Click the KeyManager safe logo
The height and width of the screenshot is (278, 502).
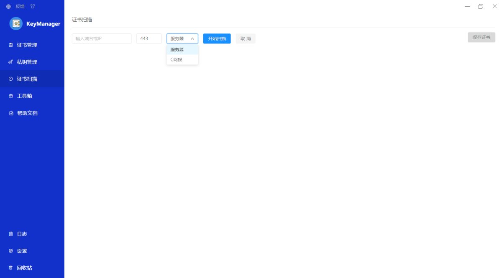click(x=16, y=24)
